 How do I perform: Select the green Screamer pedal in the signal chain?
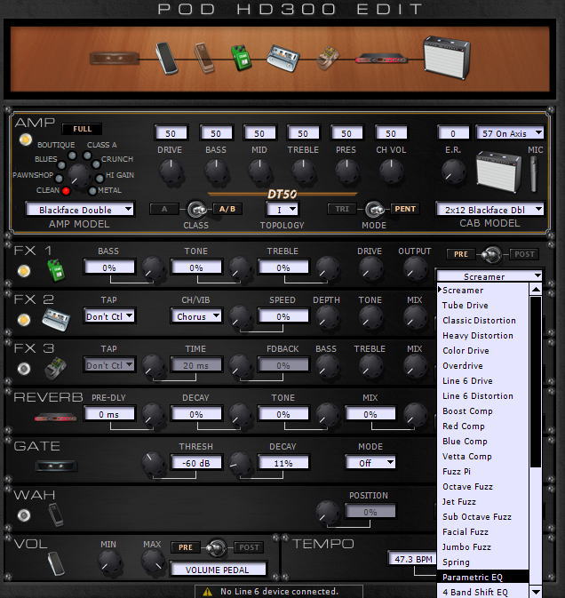241,58
